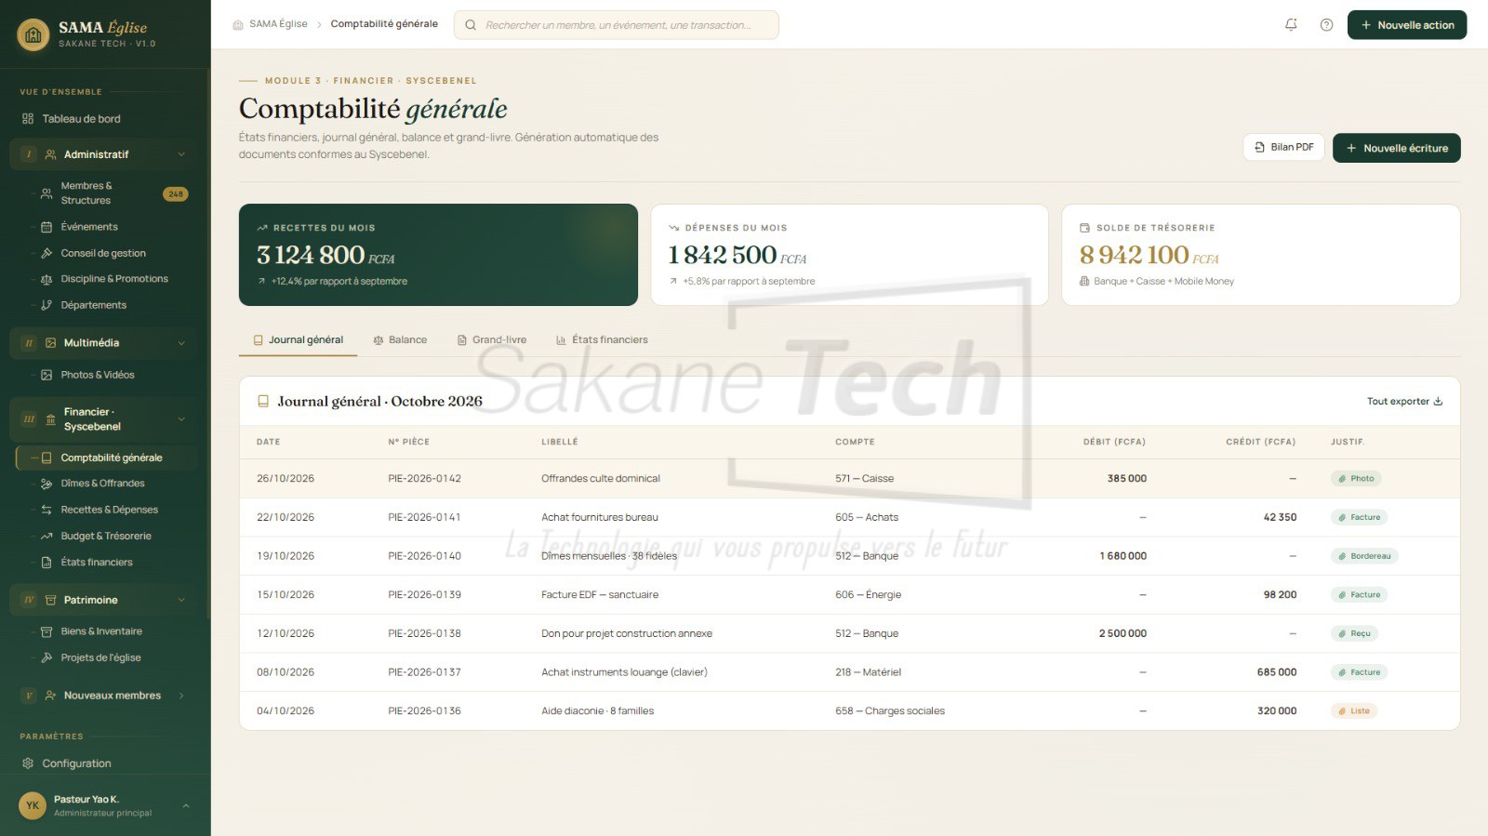Click the 248 members count badge
Viewport: 1488px width, 836px height.
176,194
